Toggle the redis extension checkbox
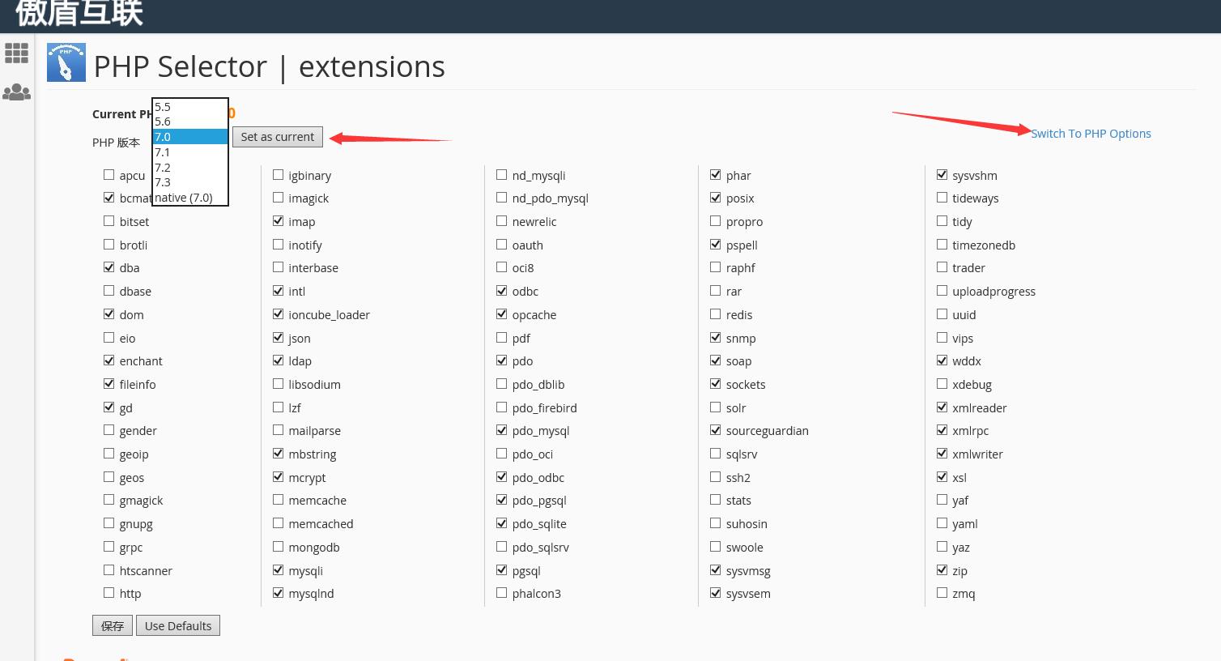The height and width of the screenshot is (661, 1221). point(716,314)
